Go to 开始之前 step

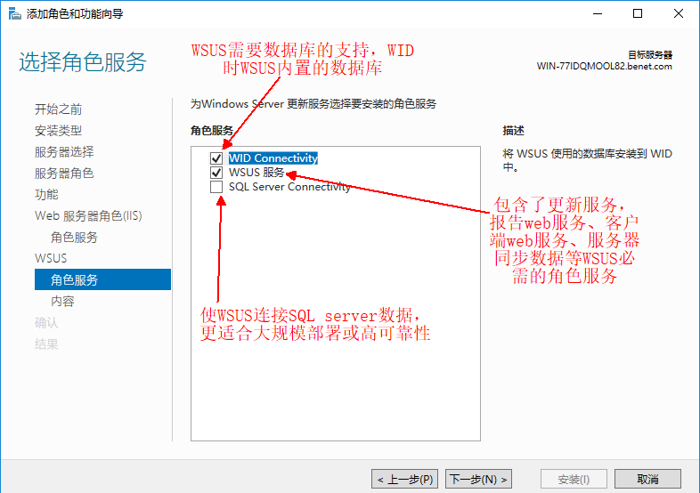click(58, 109)
